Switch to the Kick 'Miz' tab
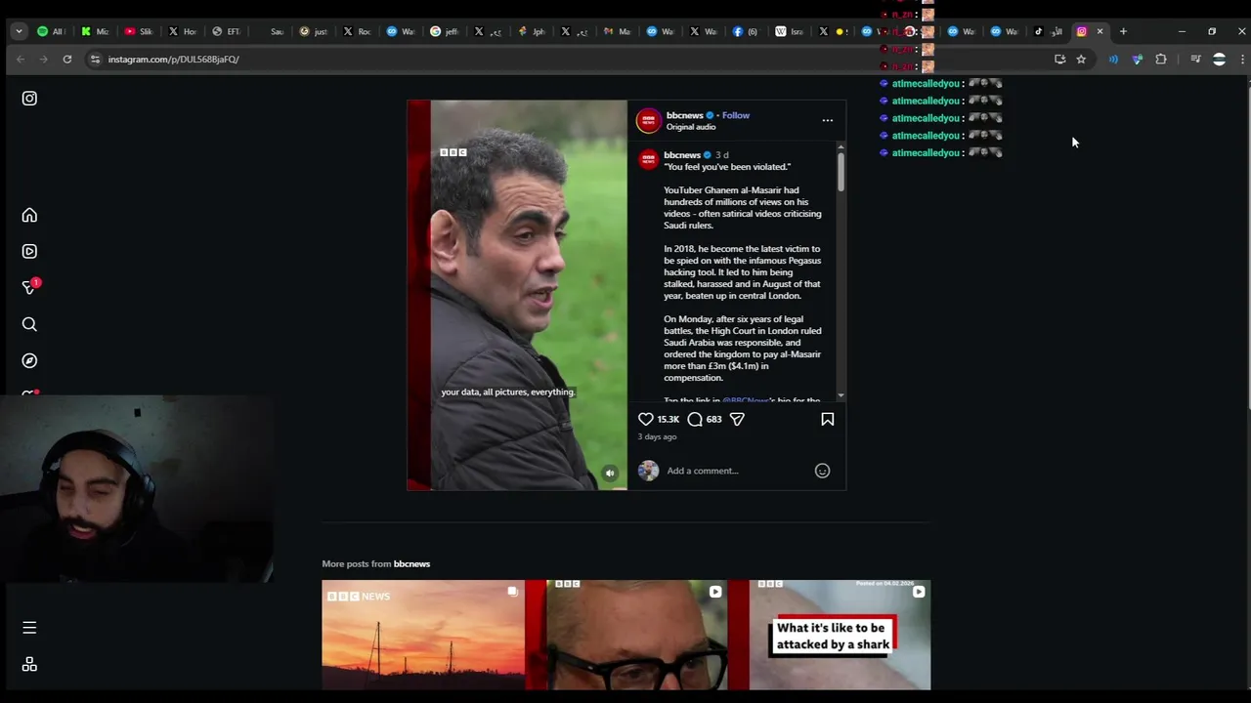This screenshot has height=703, width=1251. (95, 31)
